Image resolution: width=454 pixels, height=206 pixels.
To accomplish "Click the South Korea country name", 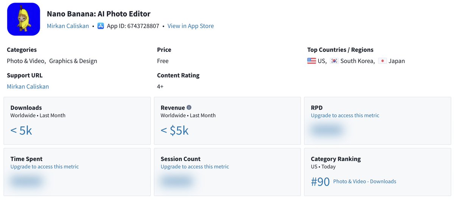I will (x=358, y=61).
